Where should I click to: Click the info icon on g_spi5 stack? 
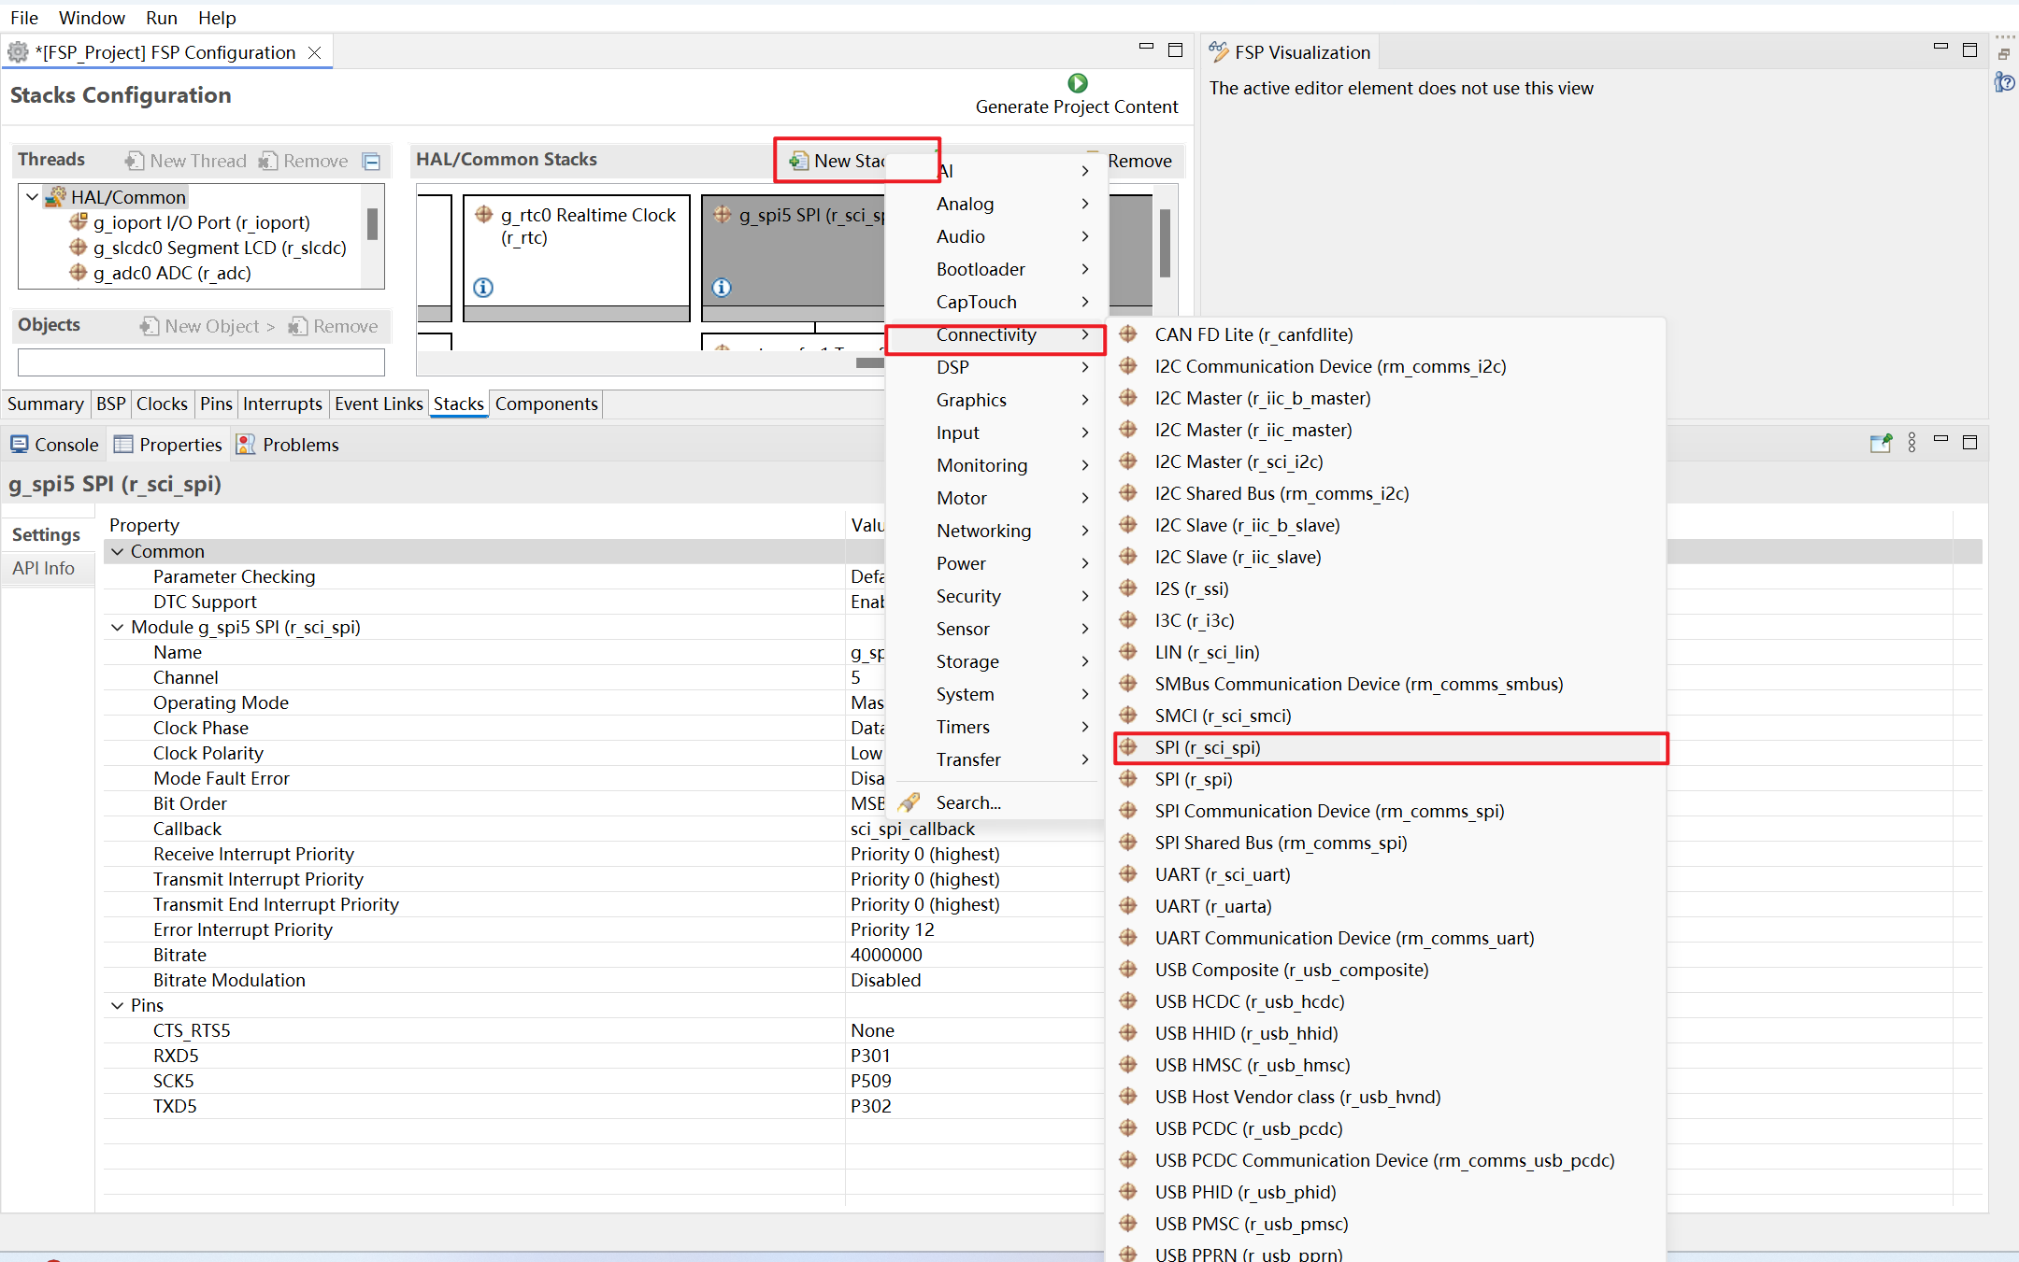(722, 288)
